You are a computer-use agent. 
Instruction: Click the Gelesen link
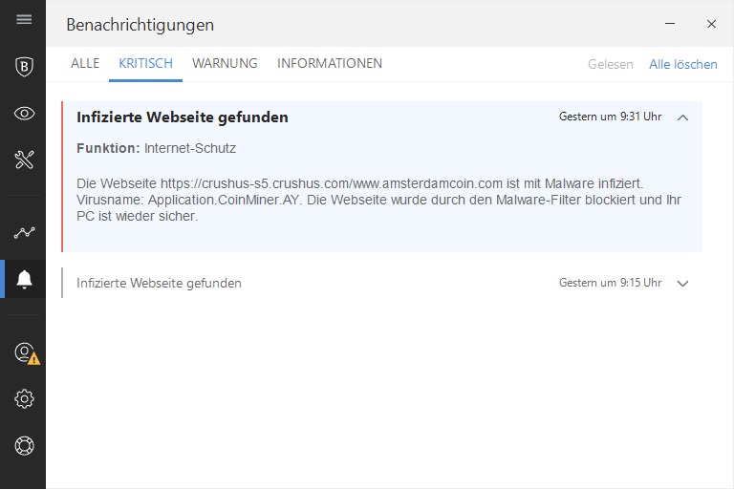coord(611,64)
